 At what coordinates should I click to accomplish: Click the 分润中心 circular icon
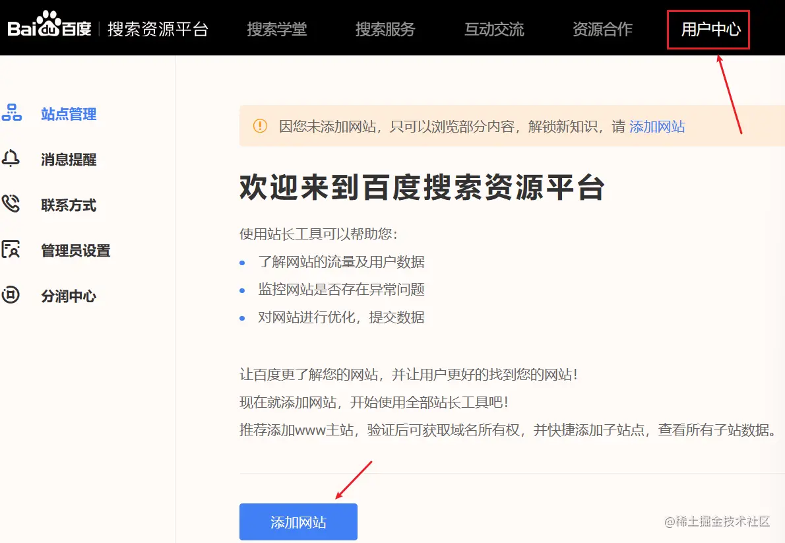(x=11, y=294)
